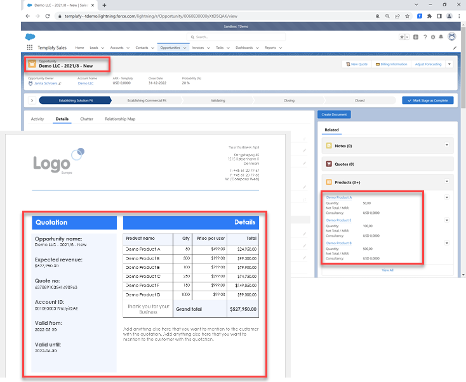Viewport: 466px width, 382px height.
Task: Open the Home navigation tab
Action: coord(79,48)
